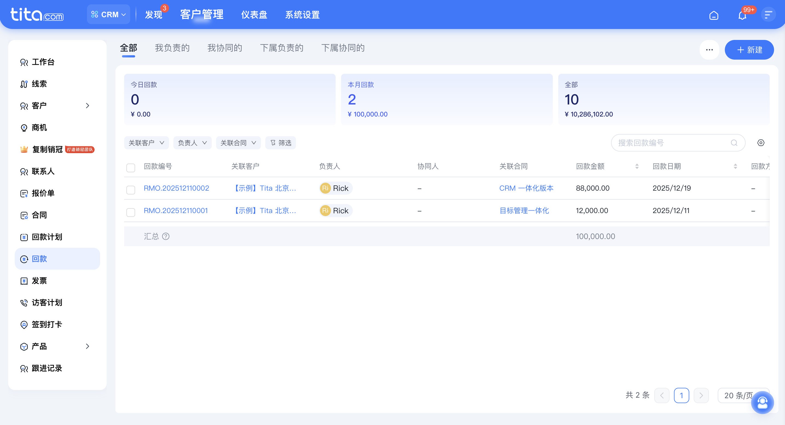Screen dimensions: 785x425
Task: Open 线索 in the sidebar
Action: (x=57, y=84)
